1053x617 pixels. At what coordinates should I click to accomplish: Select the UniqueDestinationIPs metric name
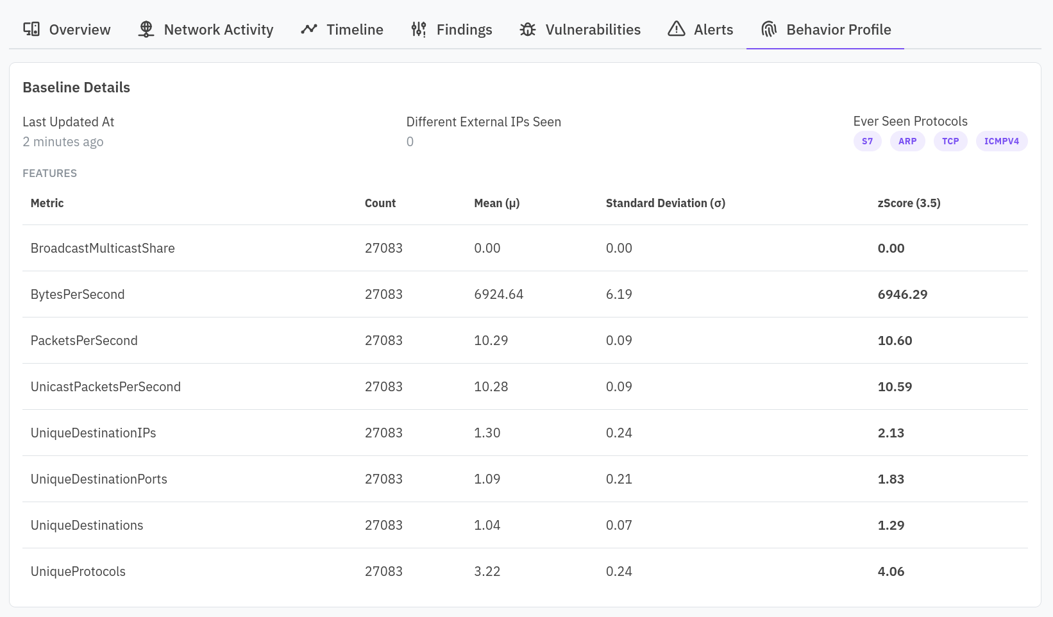pyautogui.click(x=94, y=433)
